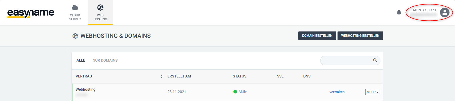Screen dimensions: 455x101
Task: Click the Status column header
Action: 239,76
